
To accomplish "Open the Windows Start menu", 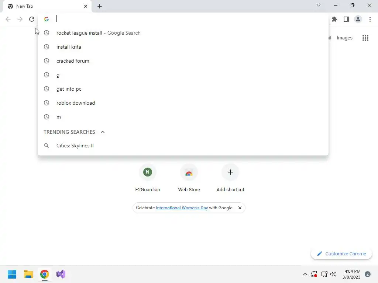I will pyautogui.click(x=12, y=274).
